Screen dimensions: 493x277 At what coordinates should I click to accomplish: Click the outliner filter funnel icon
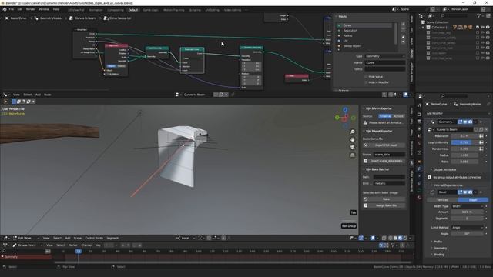tap(479, 15)
